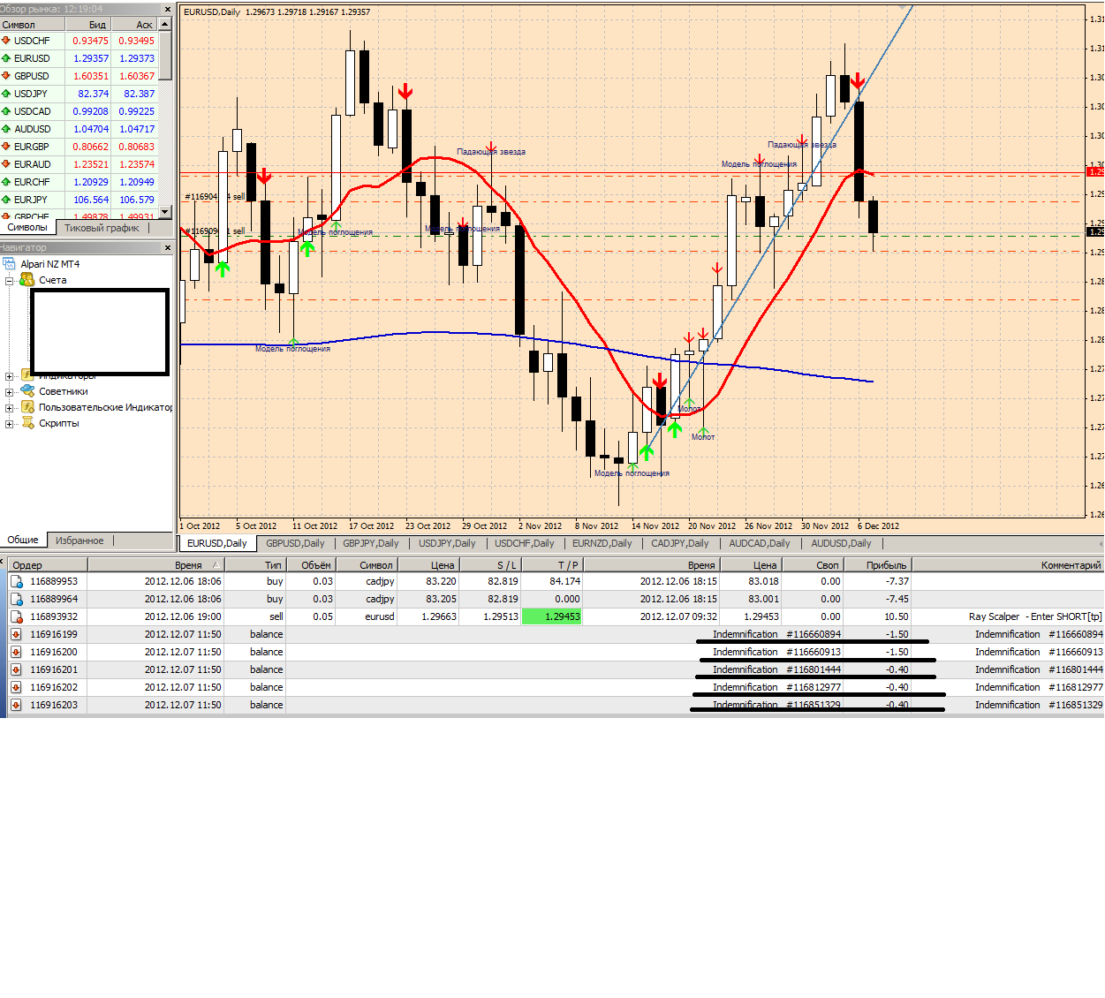Click the 10.50 profit value

[x=897, y=616]
